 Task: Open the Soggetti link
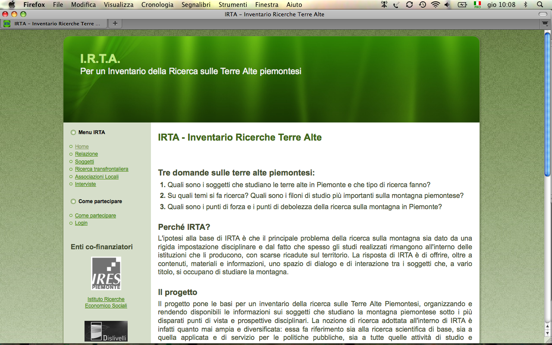tap(85, 162)
